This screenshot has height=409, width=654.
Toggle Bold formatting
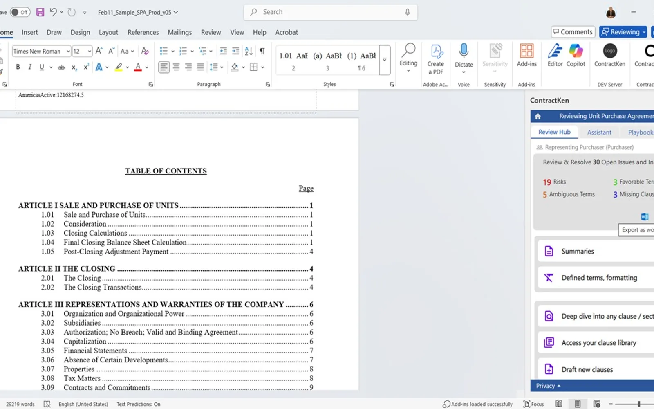(x=18, y=67)
